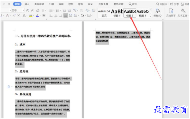Apply the 标题 1 heading style
190x119 pixels.
click(x=117, y=13)
